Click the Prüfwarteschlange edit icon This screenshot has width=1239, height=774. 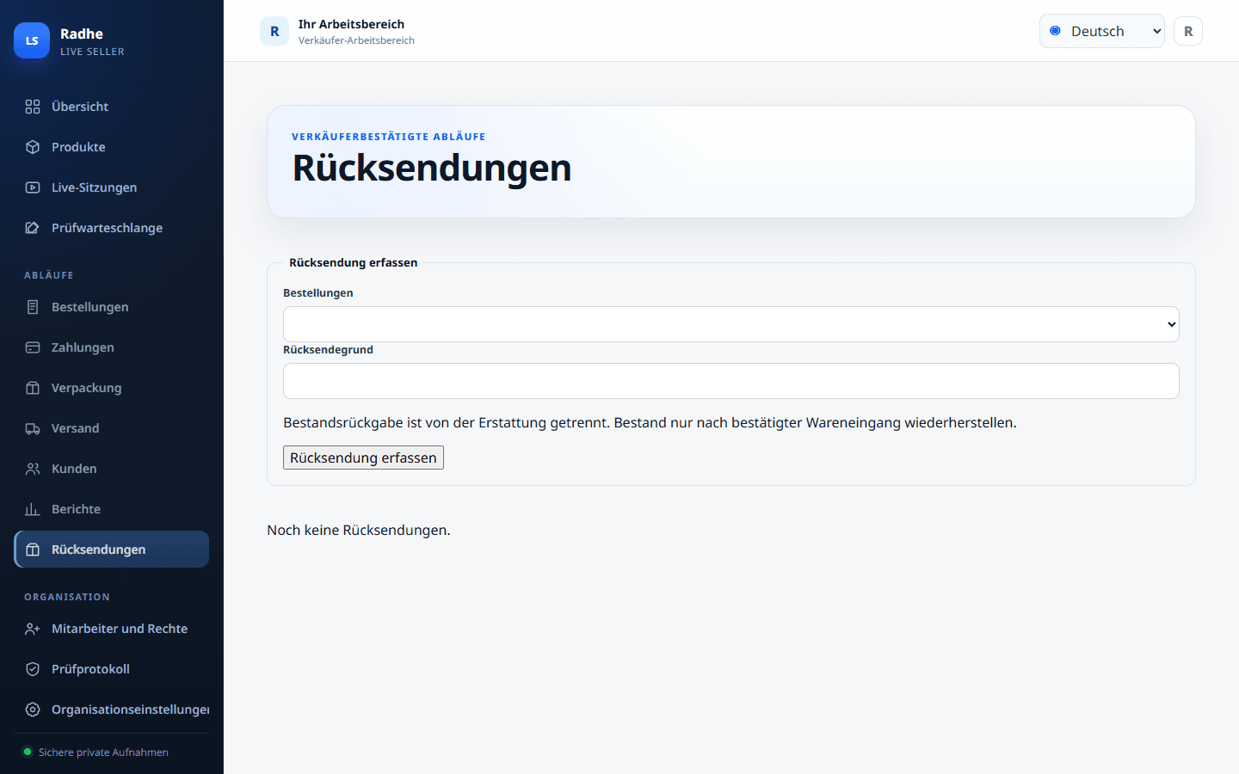33,228
